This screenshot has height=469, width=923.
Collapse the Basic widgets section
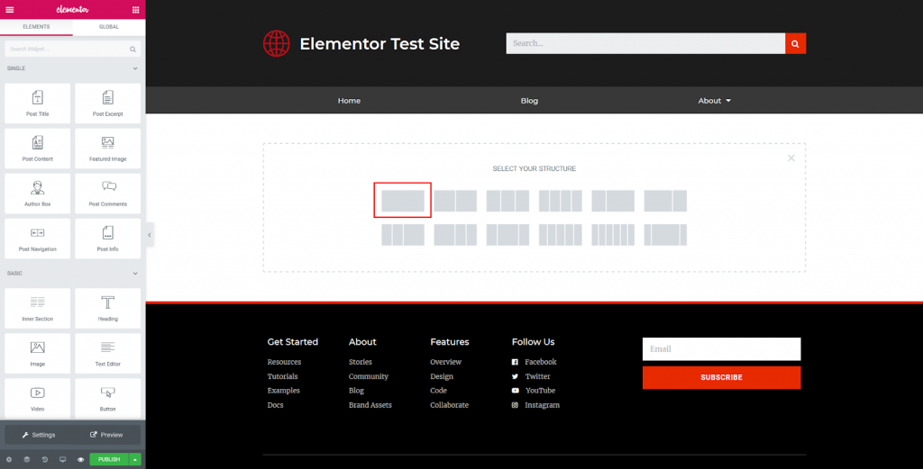click(x=135, y=273)
